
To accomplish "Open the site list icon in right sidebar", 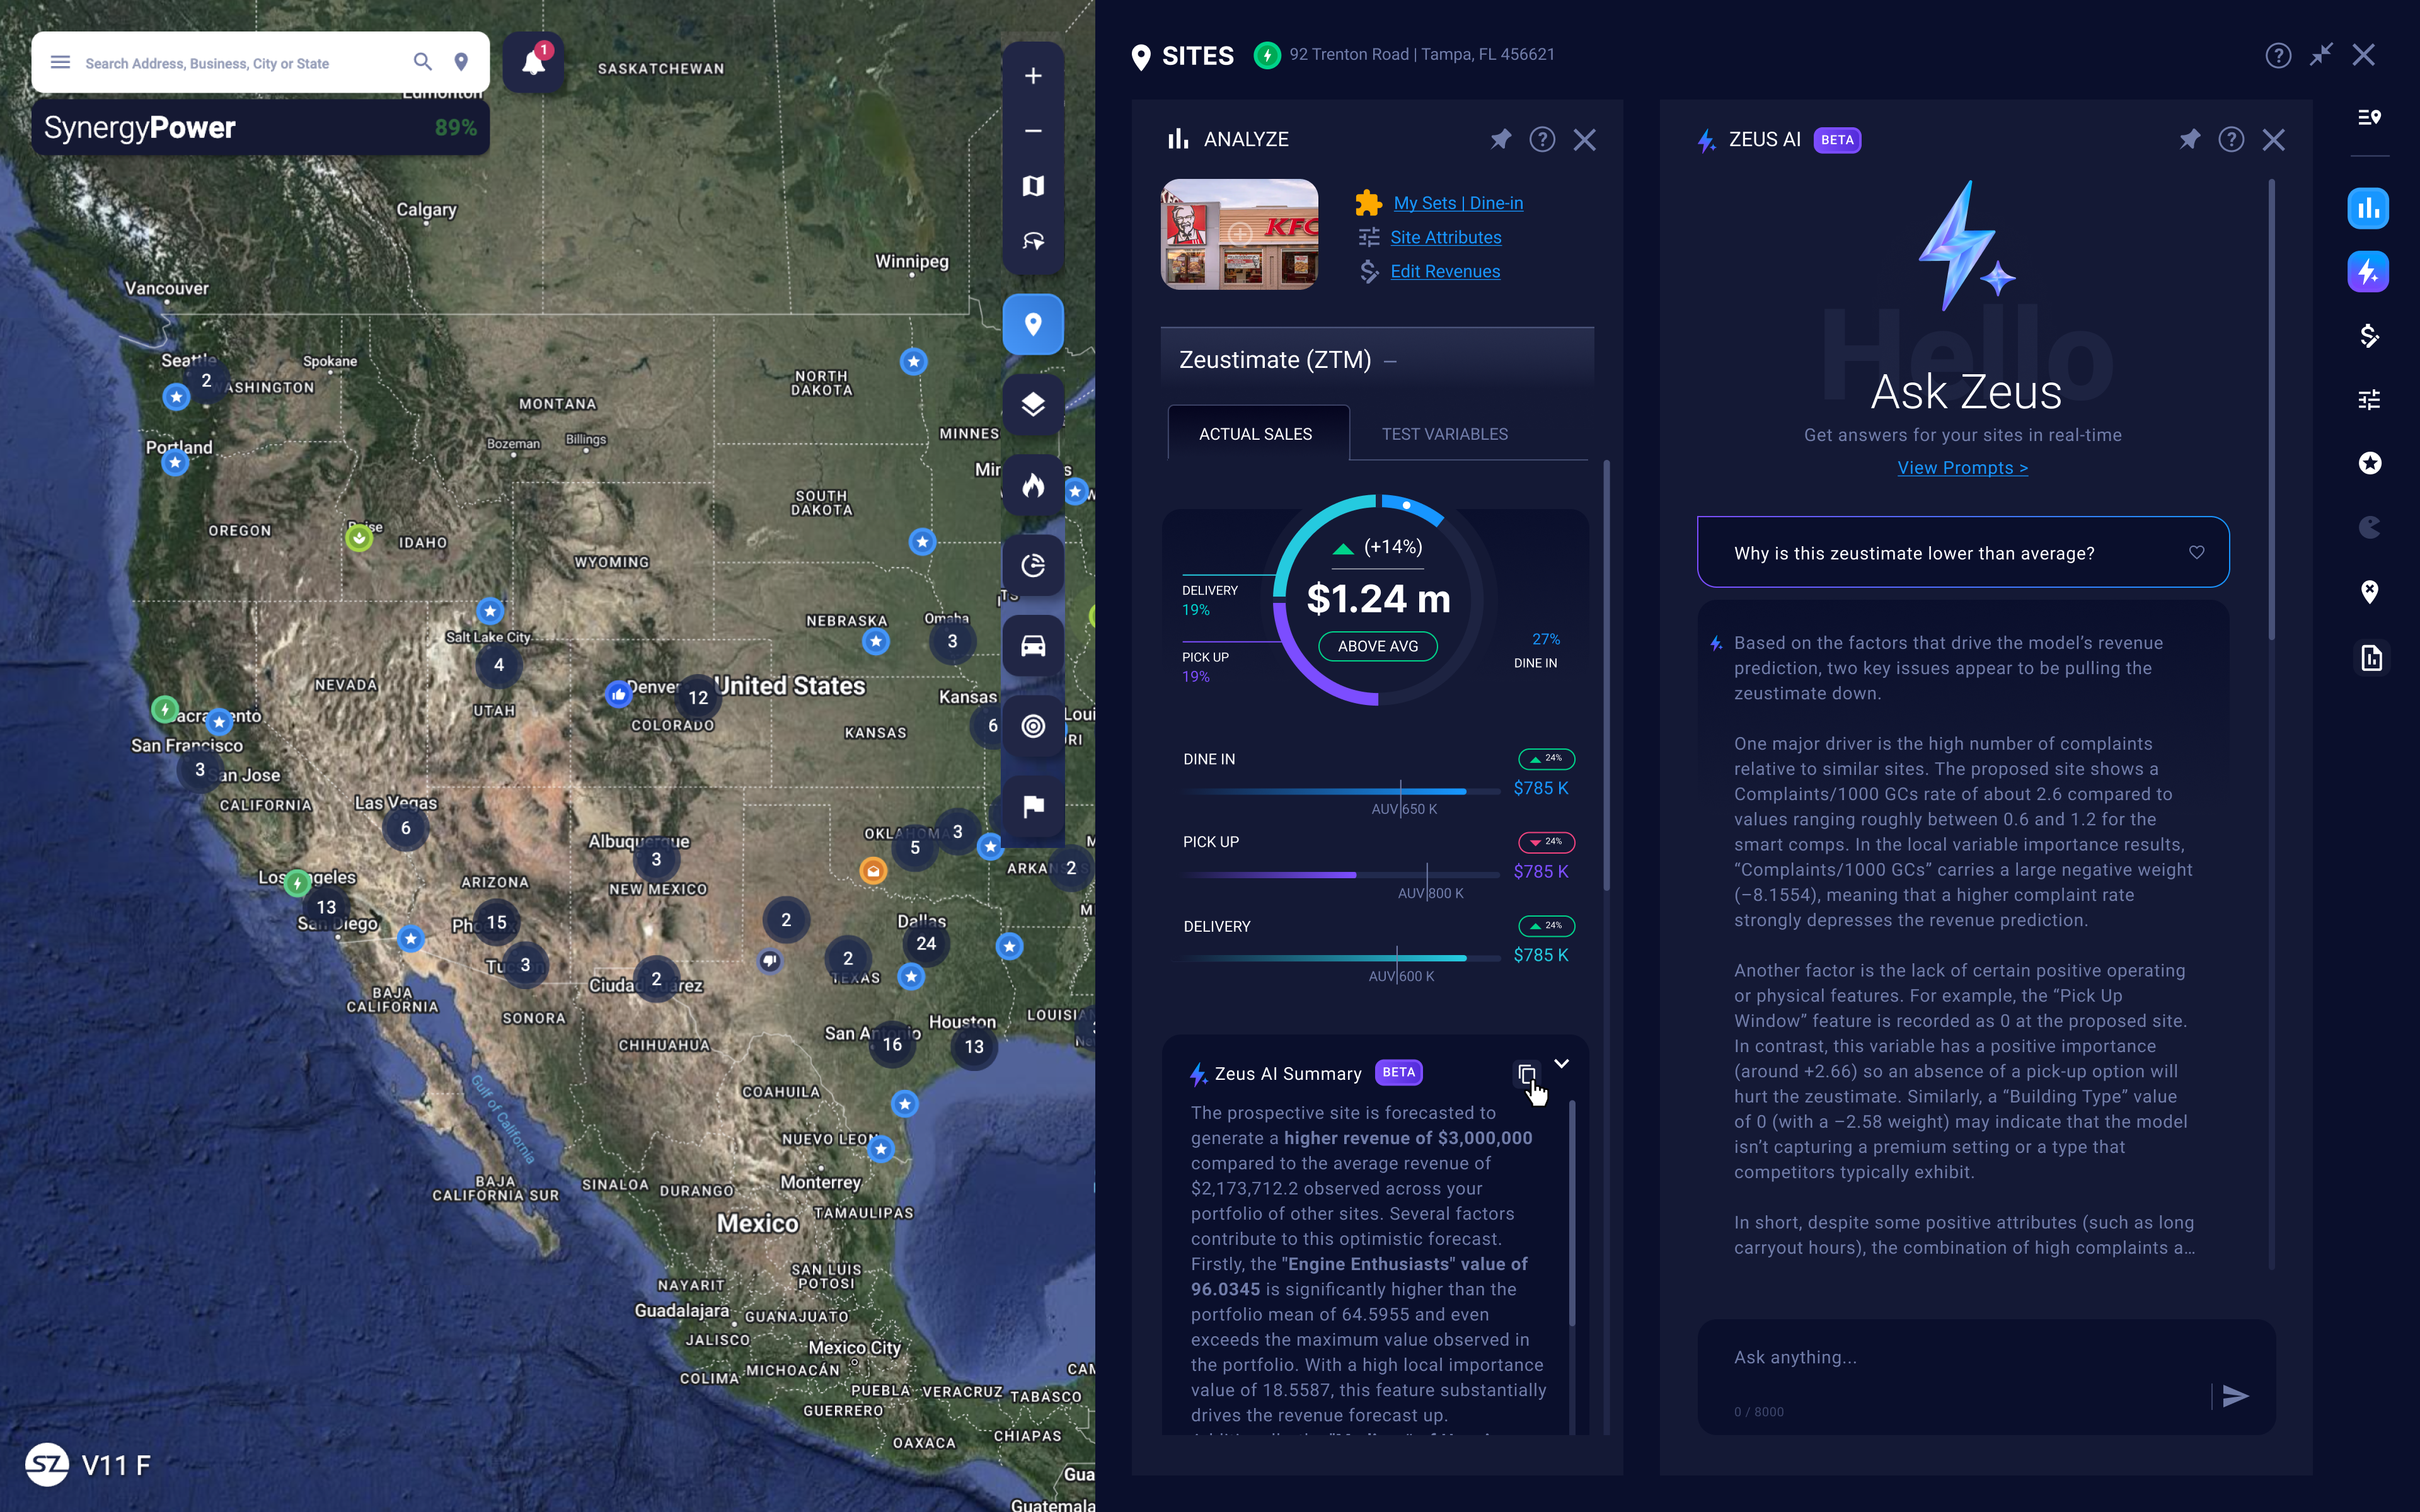I will click(2369, 117).
